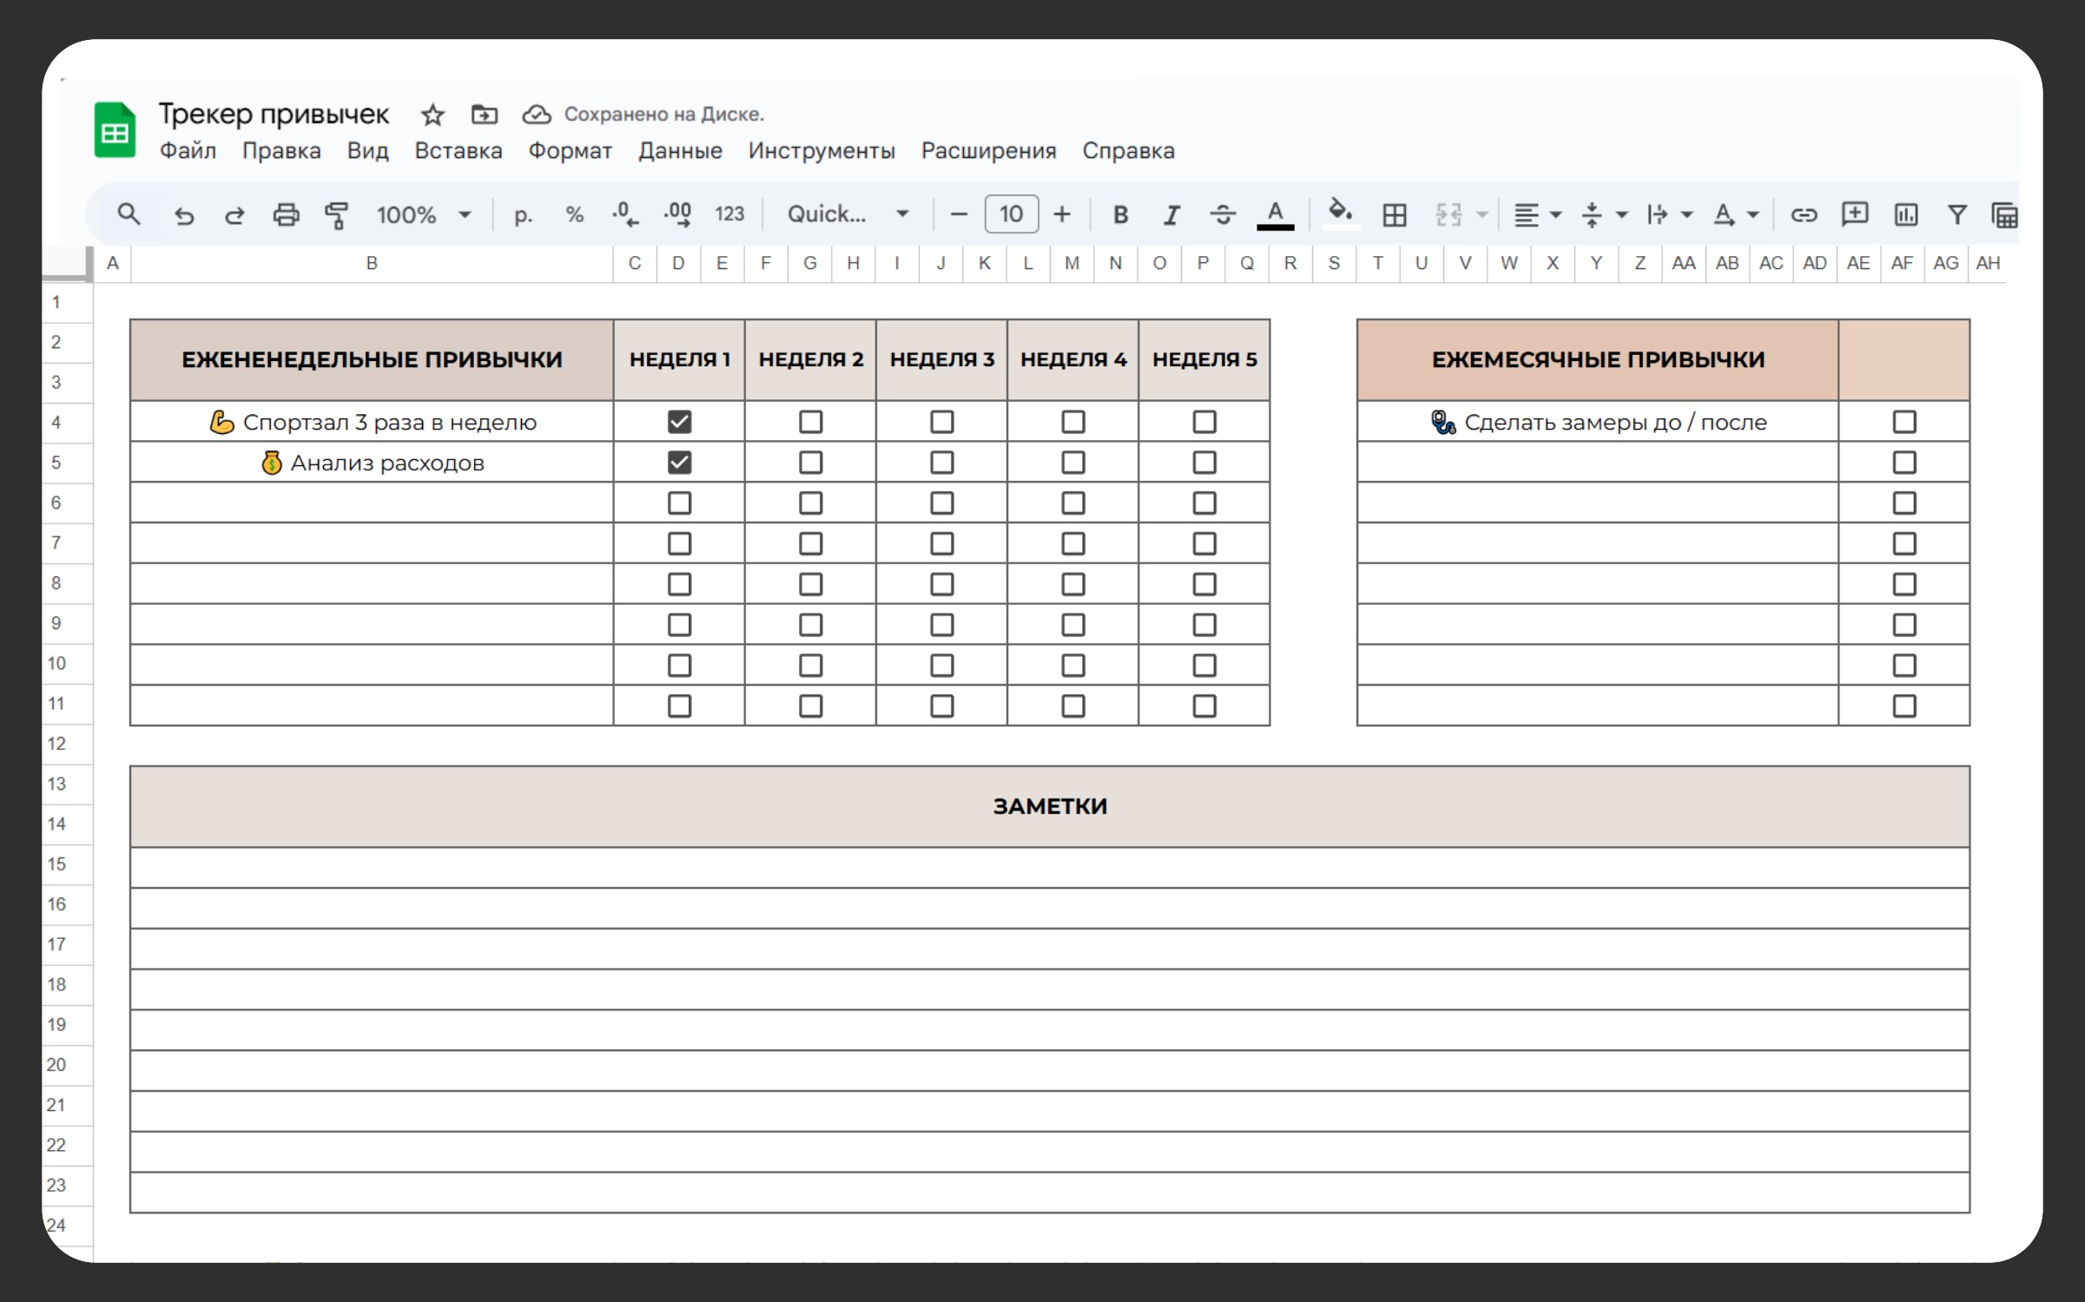Toggle bold formatting

(1120, 214)
